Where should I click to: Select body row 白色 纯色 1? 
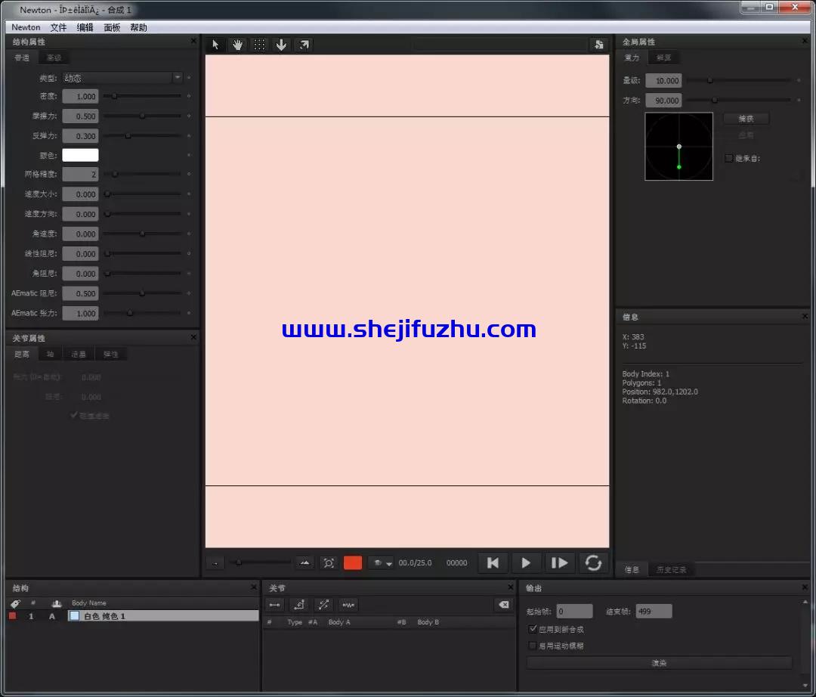pyautogui.click(x=163, y=616)
